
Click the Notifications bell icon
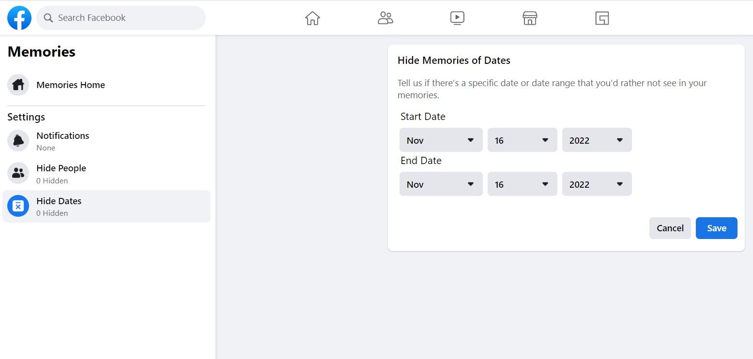(x=18, y=141)
